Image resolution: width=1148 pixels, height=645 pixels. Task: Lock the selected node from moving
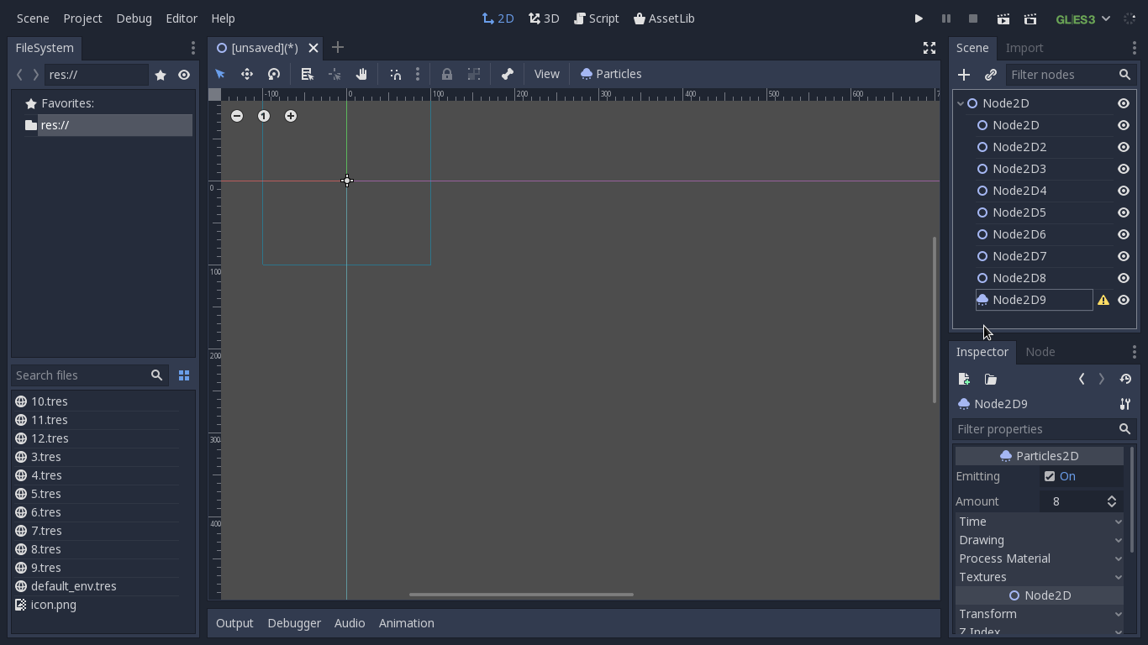pyautogui.click(x=446, y=74)
